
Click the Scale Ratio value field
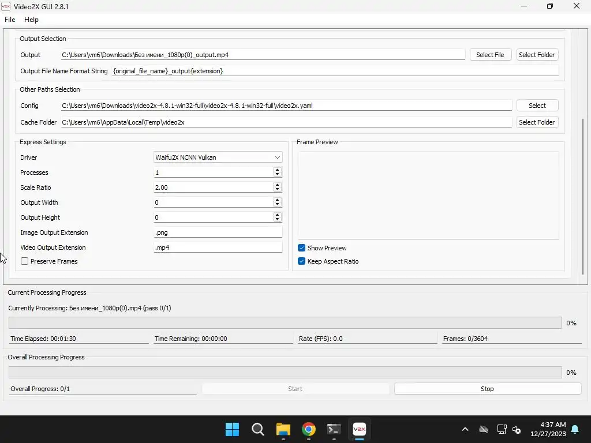coord(214,187)
